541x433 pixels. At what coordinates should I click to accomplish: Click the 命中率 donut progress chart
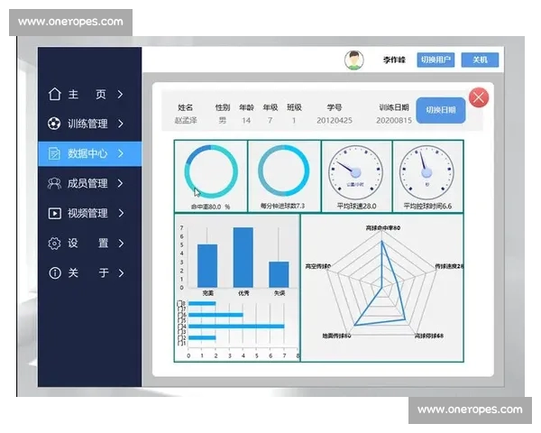[x=210, y=170]
